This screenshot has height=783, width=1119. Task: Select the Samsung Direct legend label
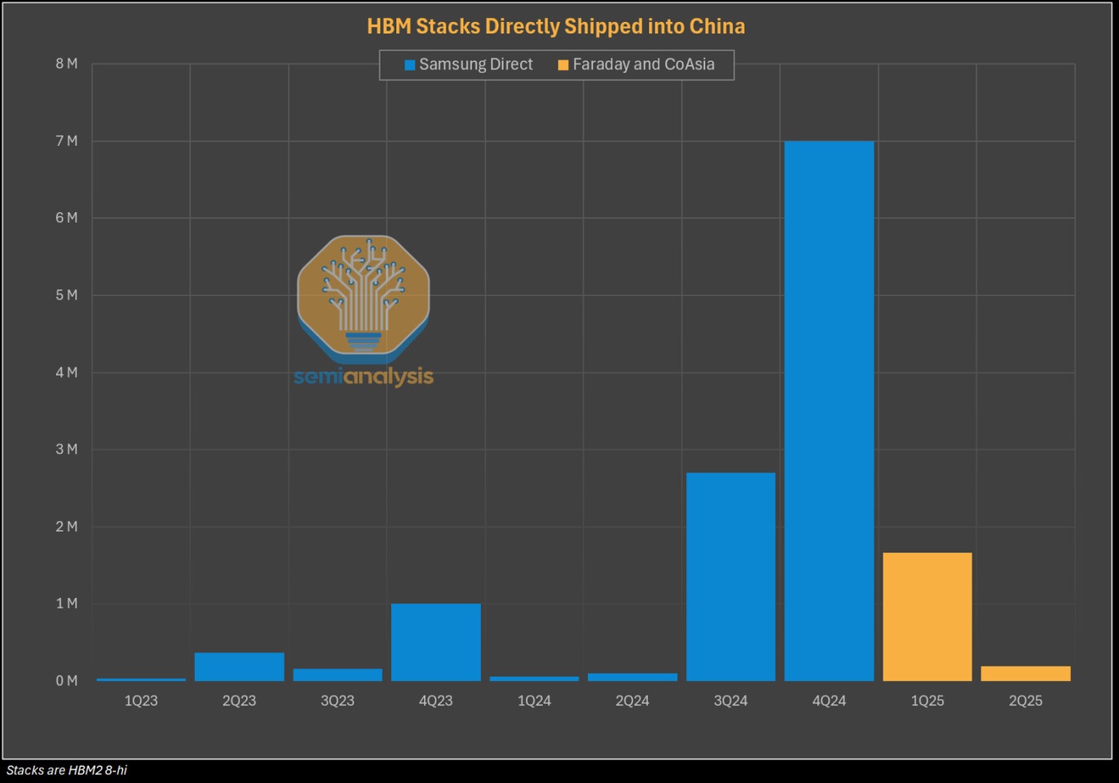[475, 64]
